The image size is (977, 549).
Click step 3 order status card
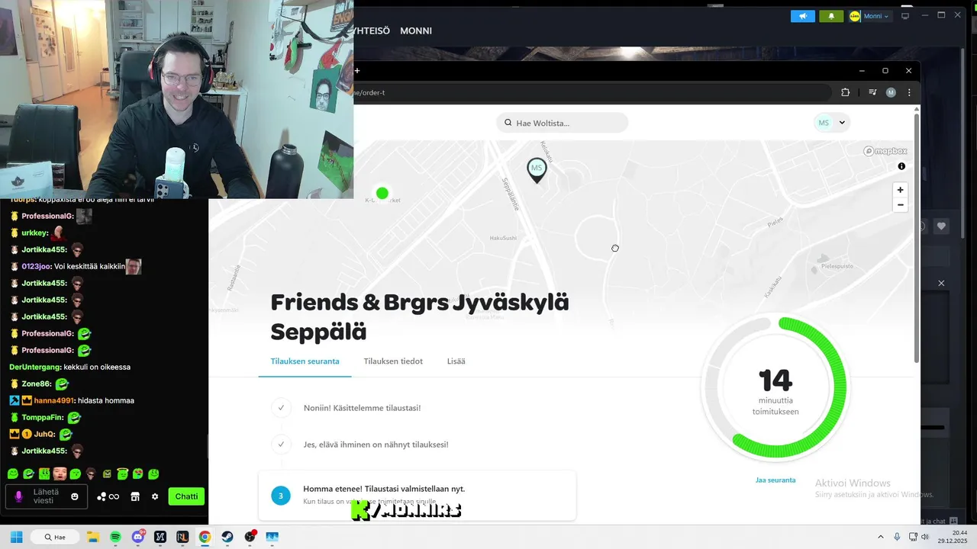coord(417,496)
